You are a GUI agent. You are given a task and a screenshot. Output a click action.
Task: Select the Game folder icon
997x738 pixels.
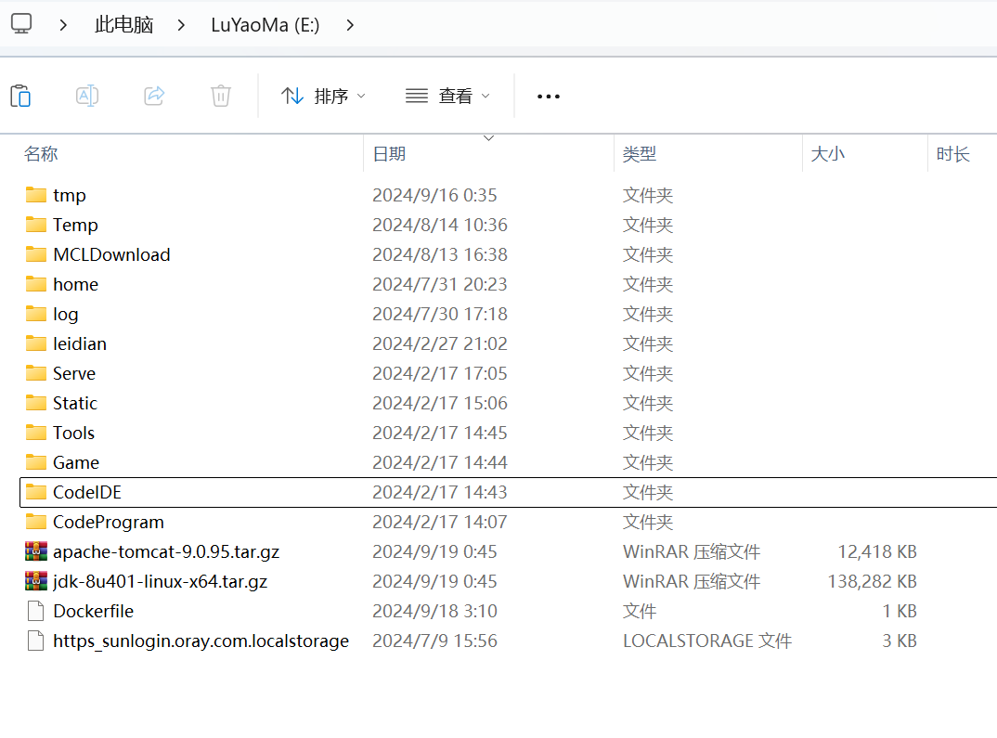[36, 462]
